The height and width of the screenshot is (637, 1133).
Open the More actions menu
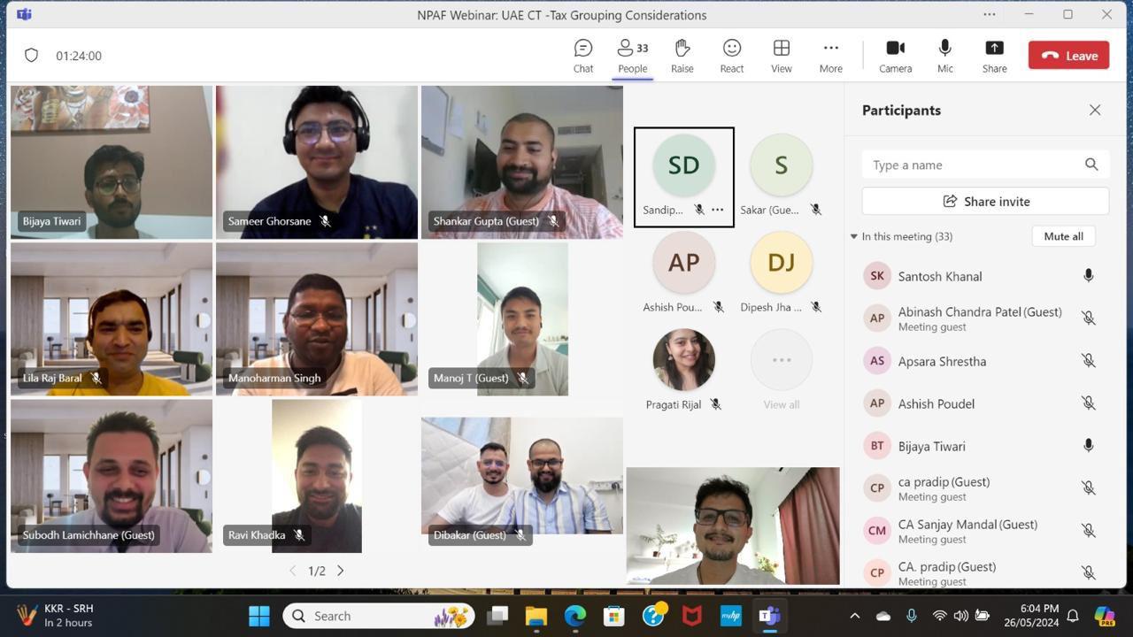[830, 56]
